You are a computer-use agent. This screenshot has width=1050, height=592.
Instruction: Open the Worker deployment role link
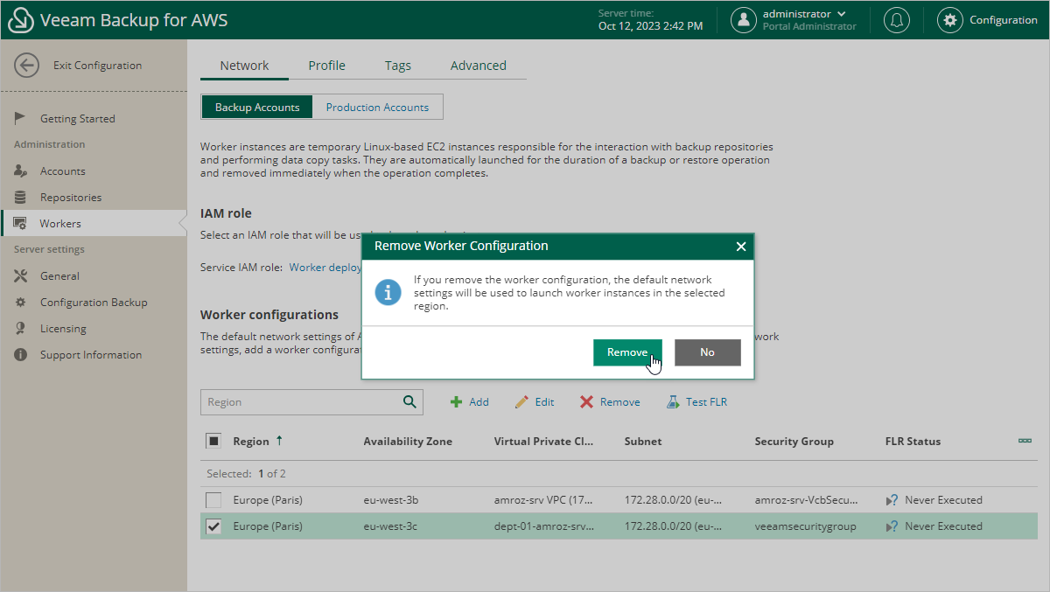pos(325,268)
